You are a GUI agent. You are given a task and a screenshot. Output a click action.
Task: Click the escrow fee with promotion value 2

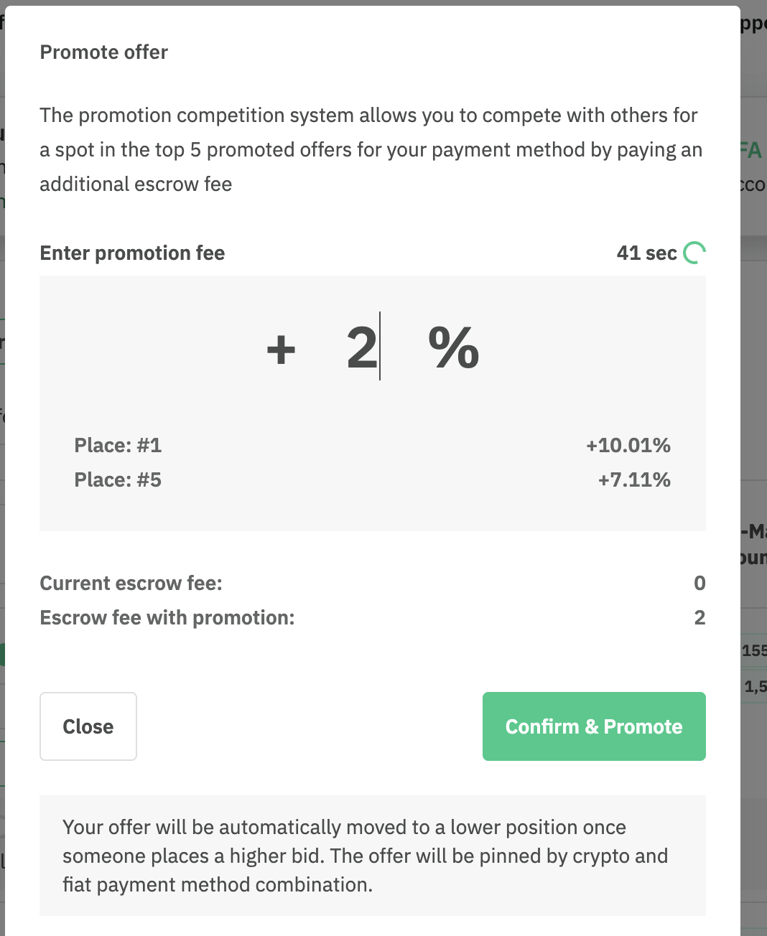(699, 617)
